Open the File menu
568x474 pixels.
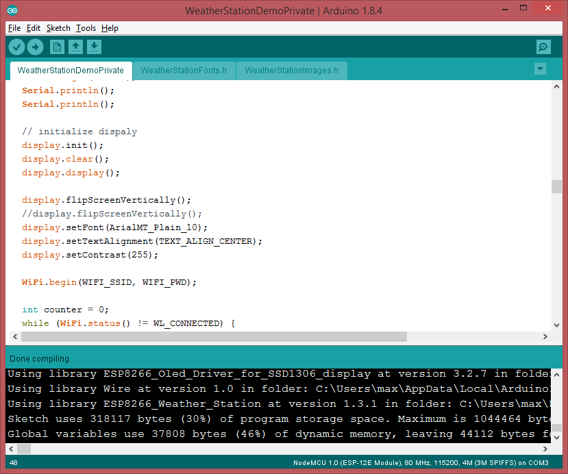(14, 28)
